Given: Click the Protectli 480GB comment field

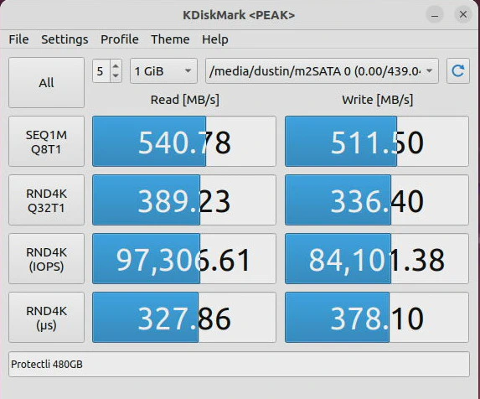Looking at the screenshot, I should click(x=239, y=364).
